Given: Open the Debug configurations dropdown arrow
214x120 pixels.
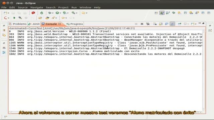Looking at the screenshot, I should tap(53, 13).
